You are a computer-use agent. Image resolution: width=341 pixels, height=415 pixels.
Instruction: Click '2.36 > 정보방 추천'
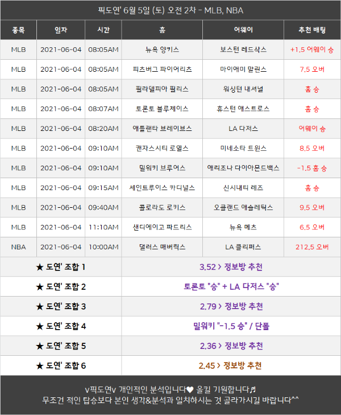231,346
